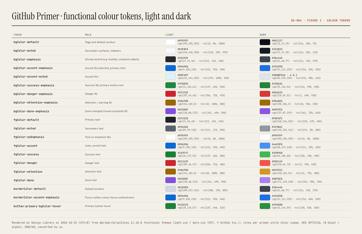Viewport: 362px width, 234px height.
Task: Select the dark bgColor-accent-muted swatch
Action: [x=265, y=77]
